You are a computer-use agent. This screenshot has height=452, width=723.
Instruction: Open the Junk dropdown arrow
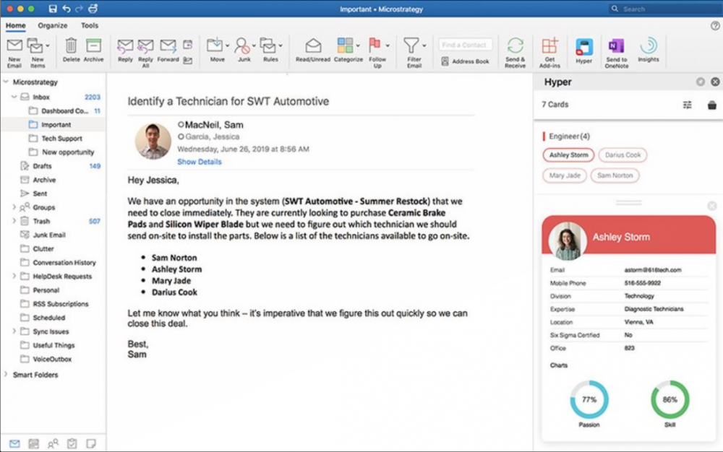(254, 45)
